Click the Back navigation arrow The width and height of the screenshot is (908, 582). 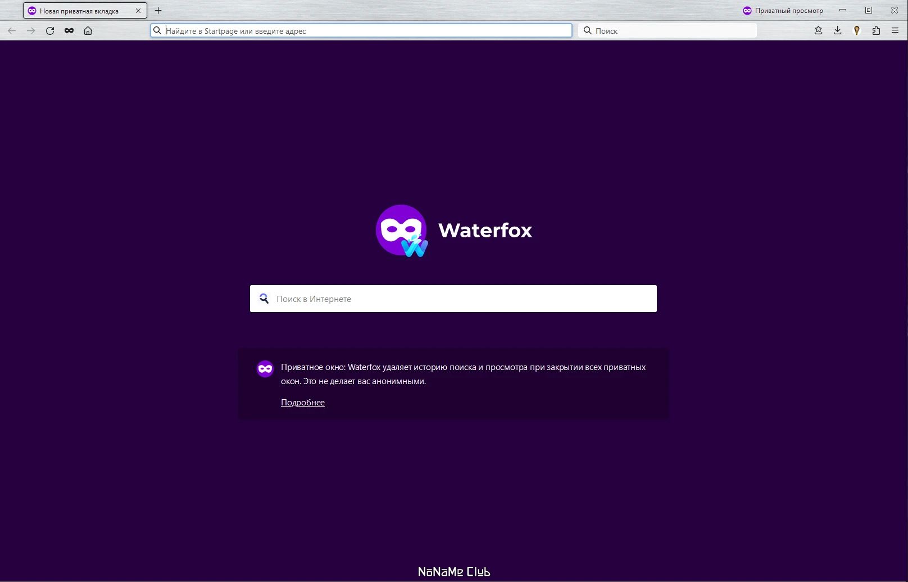12,31
